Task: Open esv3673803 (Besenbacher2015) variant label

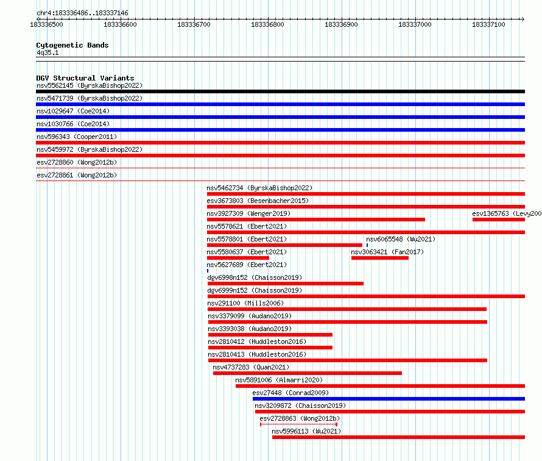Action: 258,201
